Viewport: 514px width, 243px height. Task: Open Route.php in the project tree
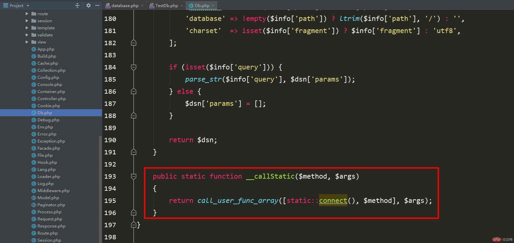click(48, 233)
